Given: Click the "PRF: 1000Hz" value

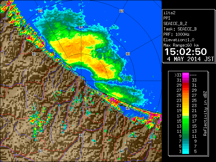Looking at the screenshot, I should [x=176, y=34].
